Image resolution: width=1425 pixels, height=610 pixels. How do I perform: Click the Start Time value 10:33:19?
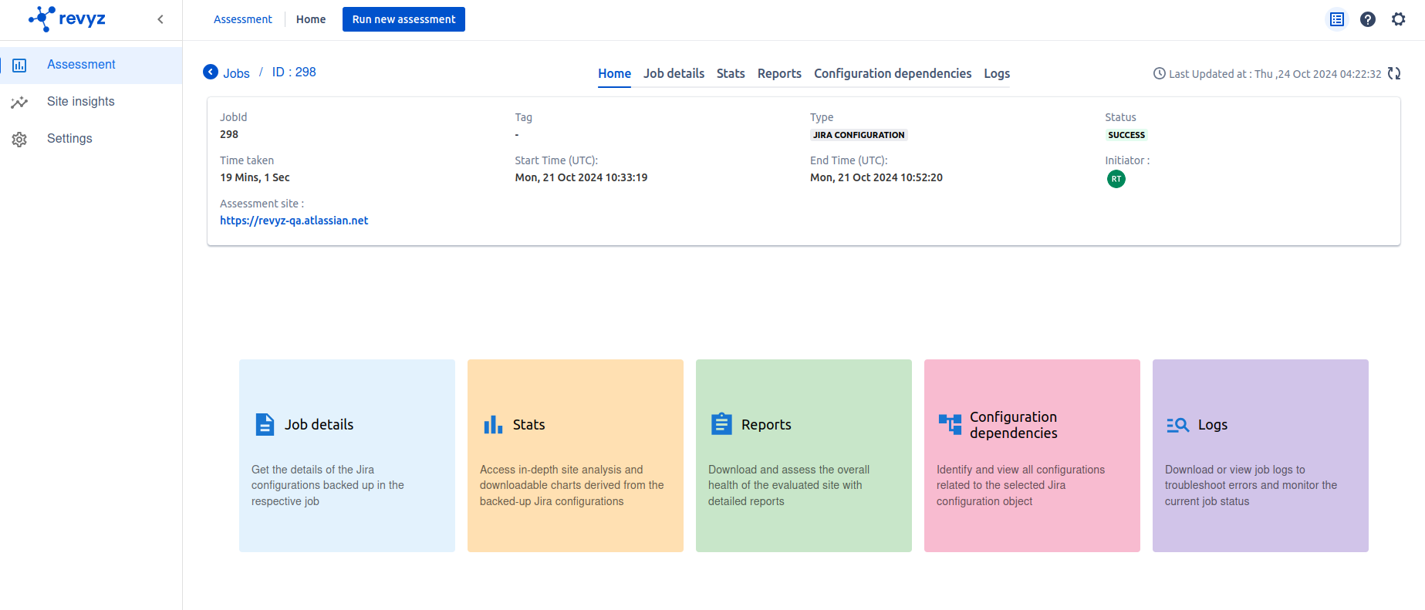pos(581,177)
